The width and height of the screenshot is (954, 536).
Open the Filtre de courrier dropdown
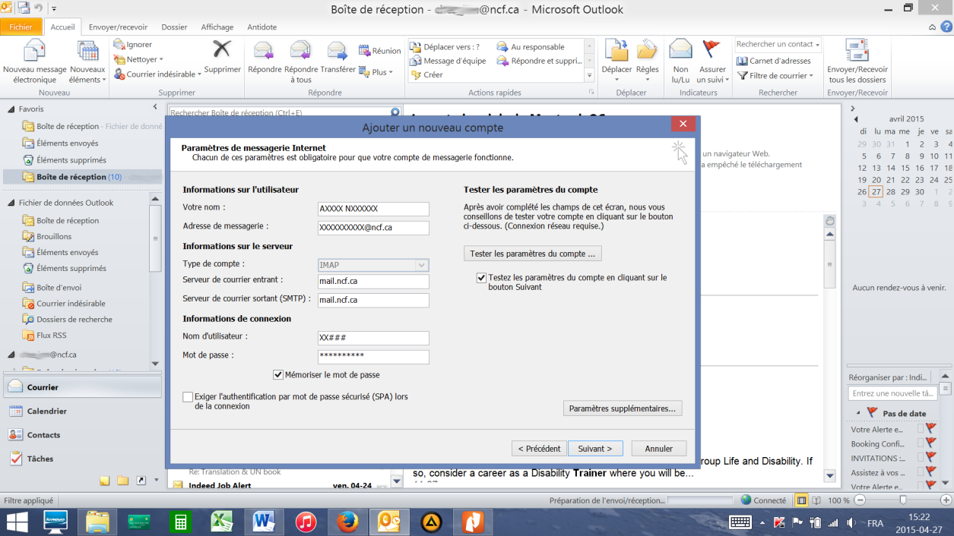[775, 76]
